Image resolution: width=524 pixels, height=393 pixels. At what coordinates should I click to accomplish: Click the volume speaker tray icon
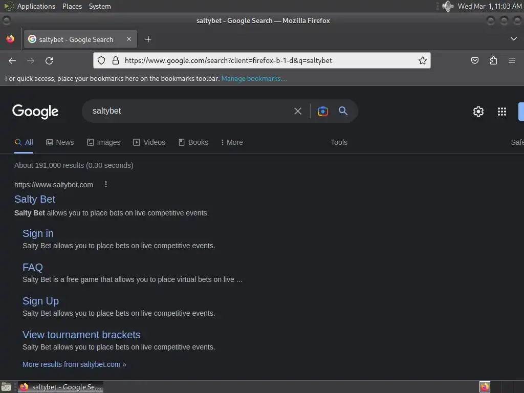click(x=447, y=6)
